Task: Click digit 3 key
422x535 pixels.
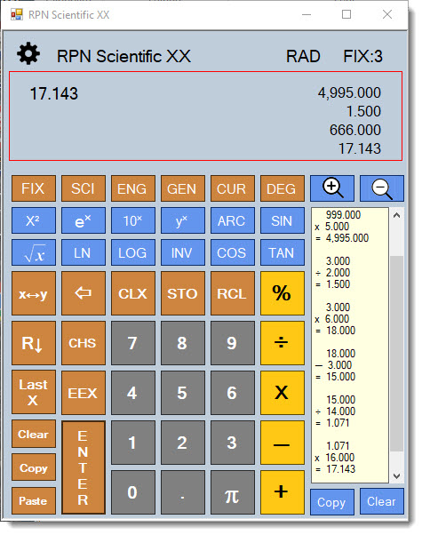Action: (232, 443)
